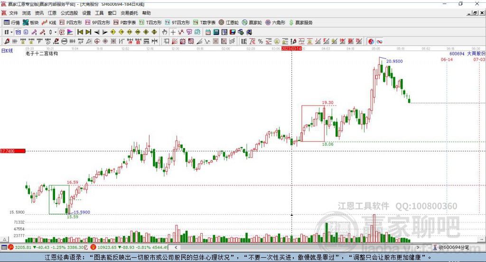Open the 9T四方形 tool

tap(178, 23)
